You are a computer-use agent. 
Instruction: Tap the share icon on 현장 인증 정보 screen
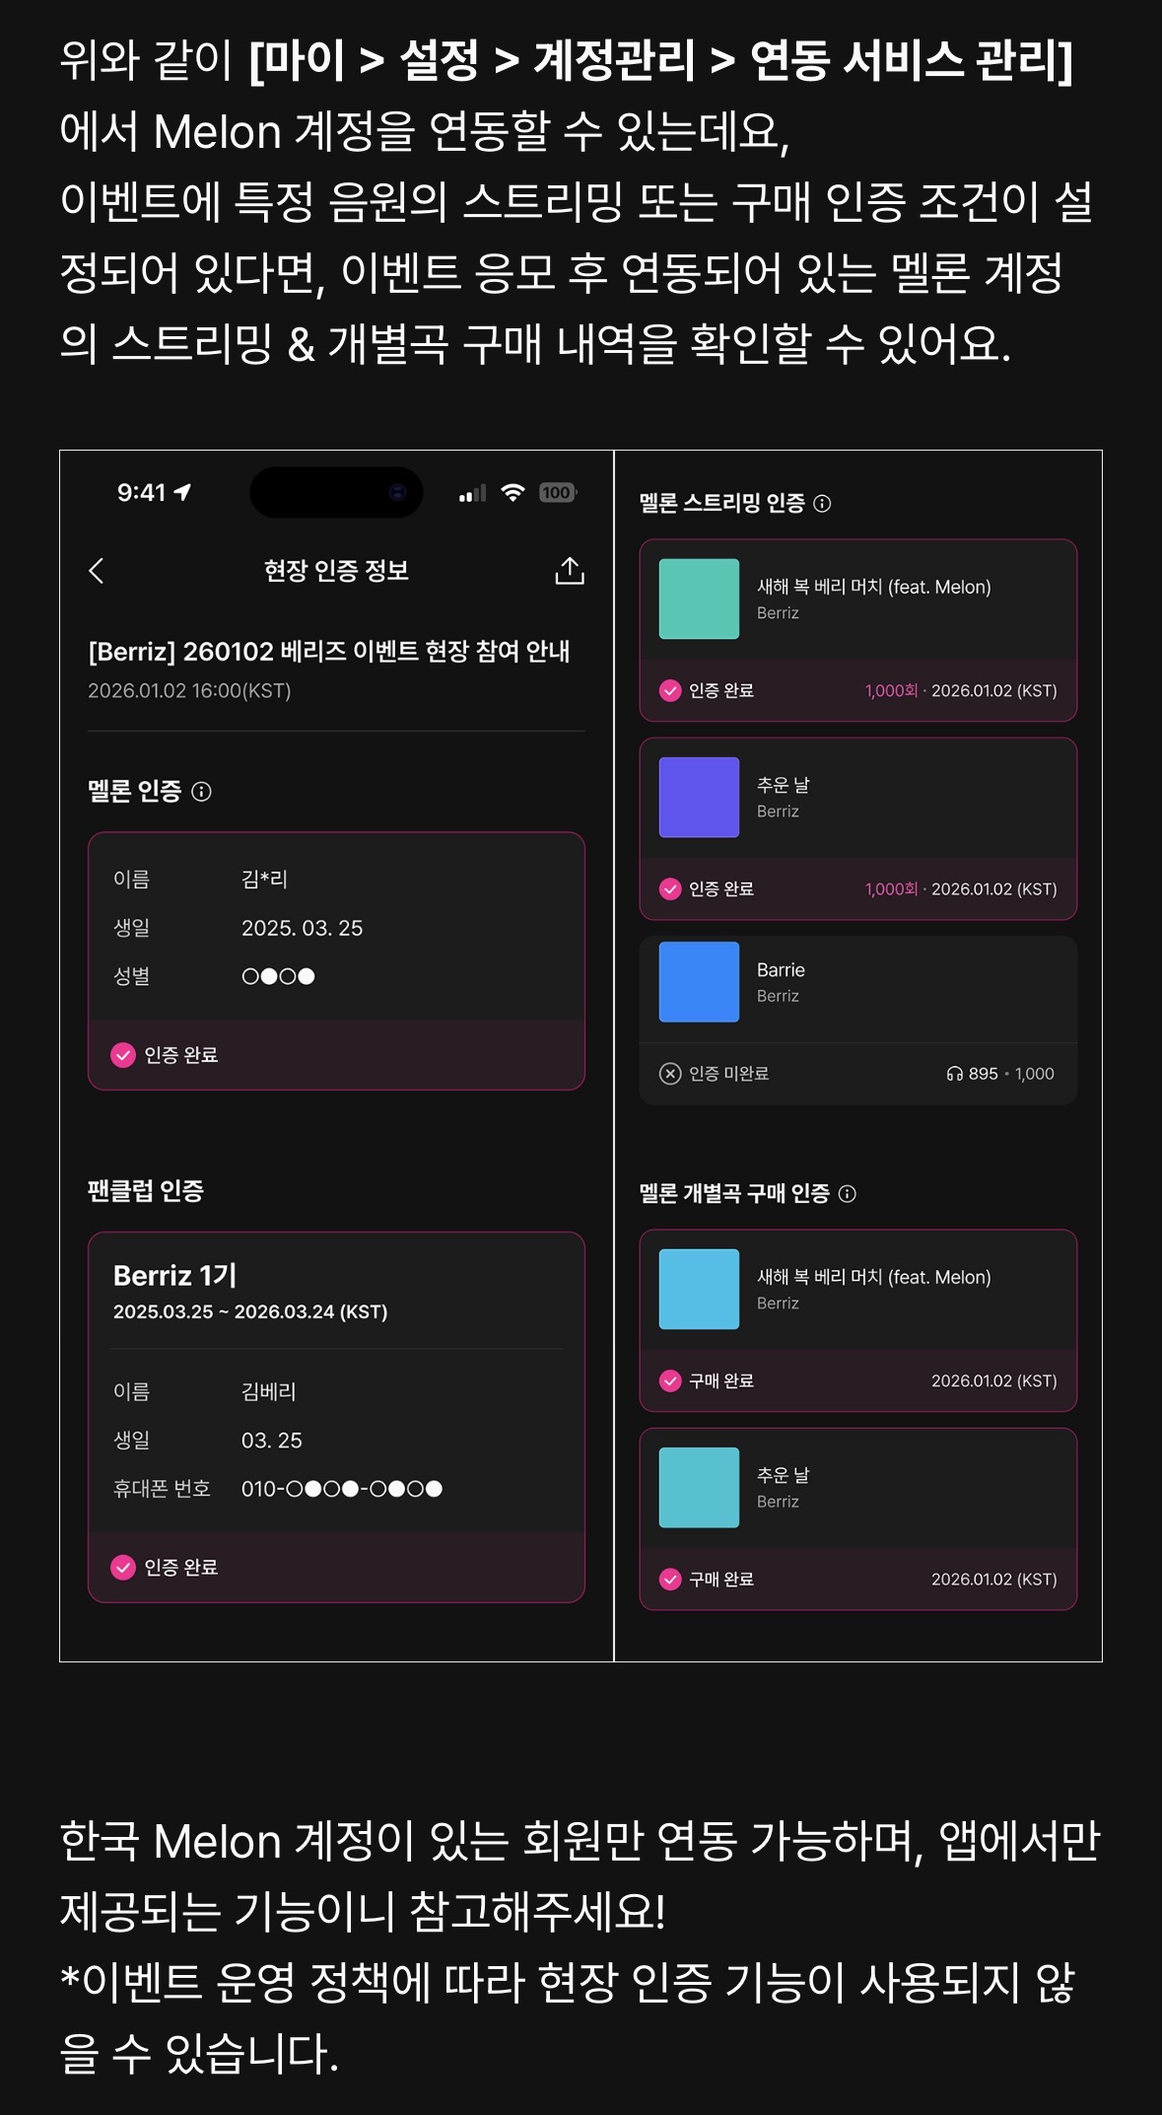click(x=571, y=570)
